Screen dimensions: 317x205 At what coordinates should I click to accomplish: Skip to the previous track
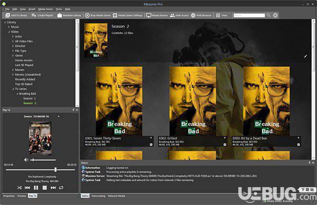point(27,188)
